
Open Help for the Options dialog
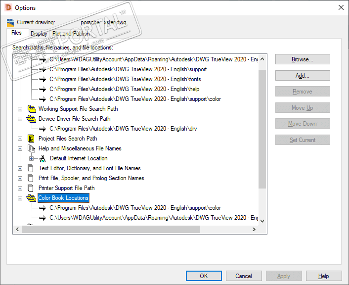pyautogui.click(x=324, y=276)
